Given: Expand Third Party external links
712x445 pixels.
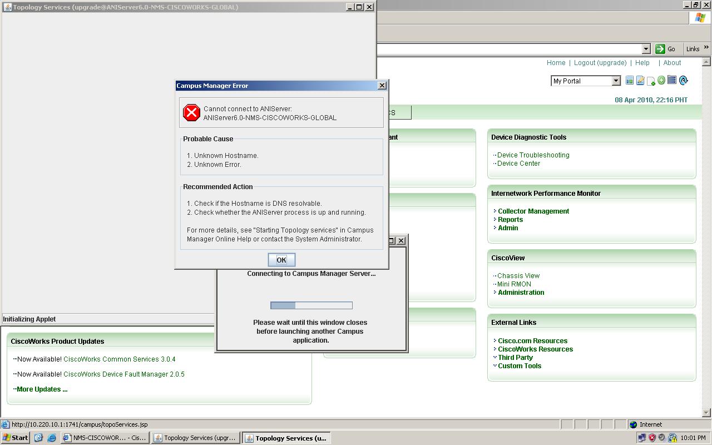Looking at the screenshot, I should click(x=515, y=358).
